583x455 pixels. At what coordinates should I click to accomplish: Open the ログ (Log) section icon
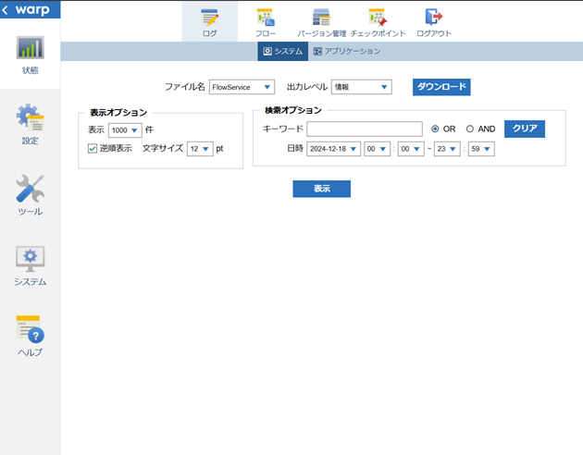(210, 17)
